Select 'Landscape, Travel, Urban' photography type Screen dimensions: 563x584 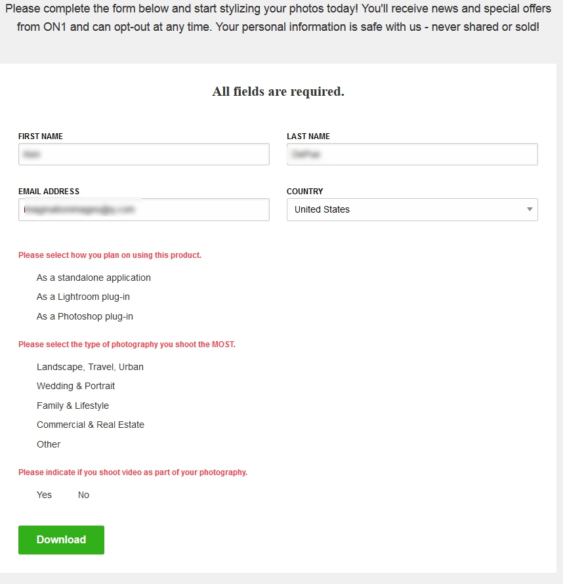90,367
